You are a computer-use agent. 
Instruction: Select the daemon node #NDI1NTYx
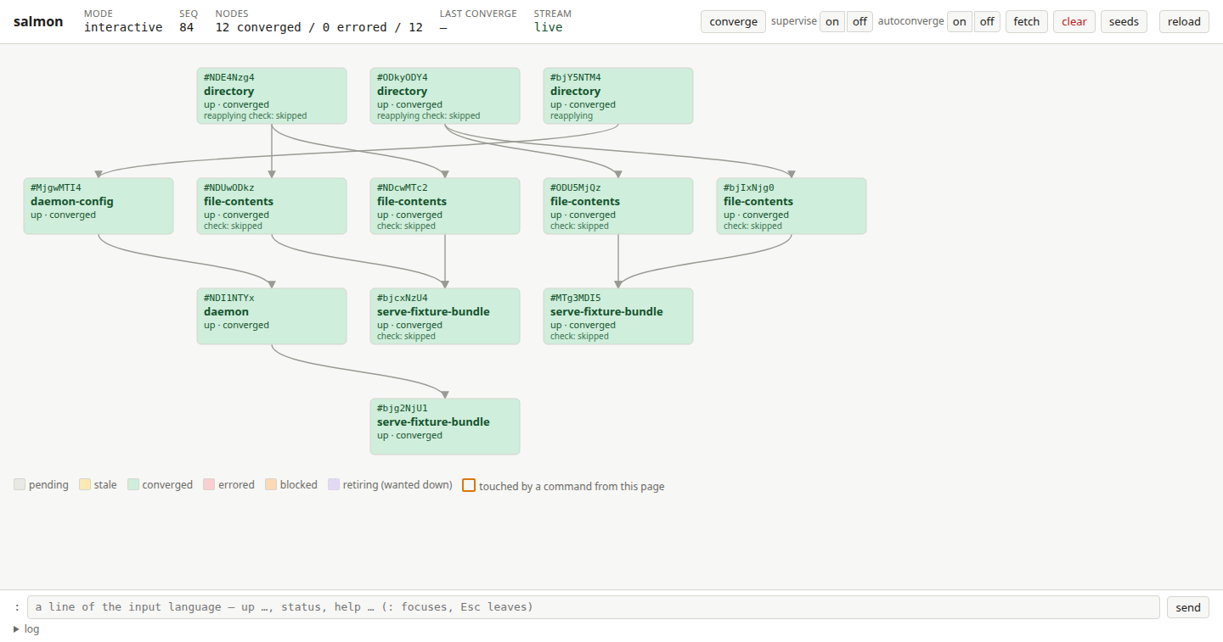coord(272,316)
